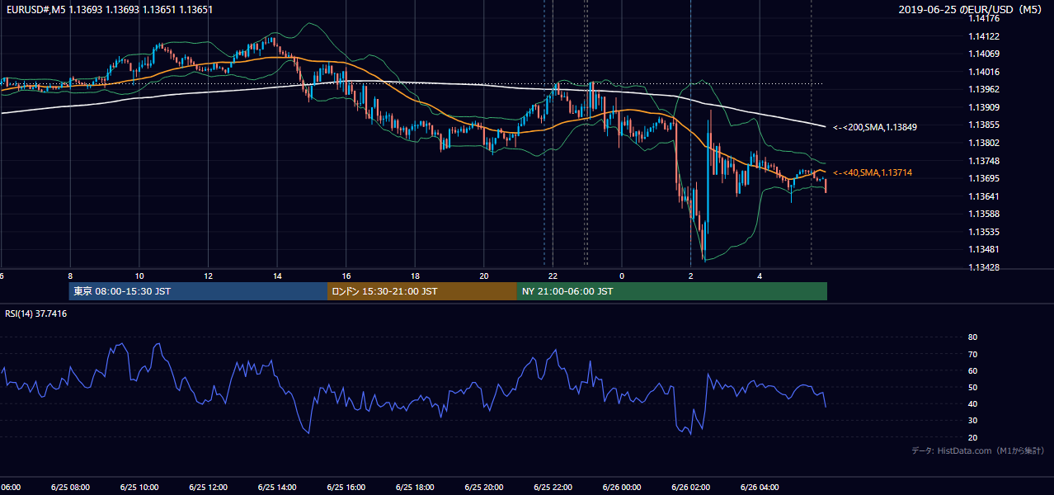Click price axis value 1.13855
Viewport: 1054px width, 495px height.
click(x=983, y=125)
